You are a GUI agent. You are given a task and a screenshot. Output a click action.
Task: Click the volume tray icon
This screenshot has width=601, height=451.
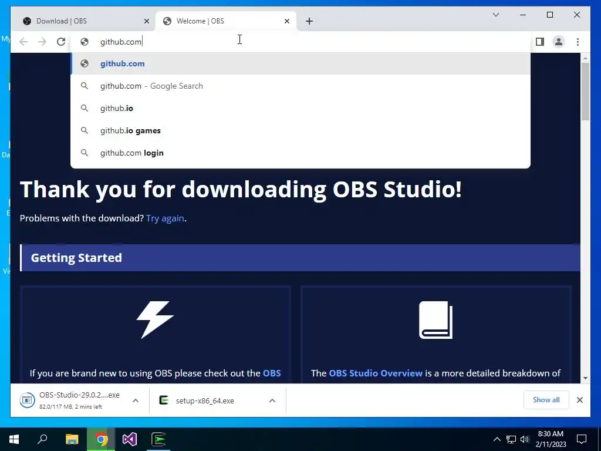525,439
